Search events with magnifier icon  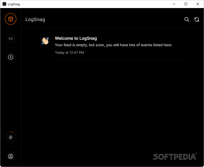(x=187, y=19)
